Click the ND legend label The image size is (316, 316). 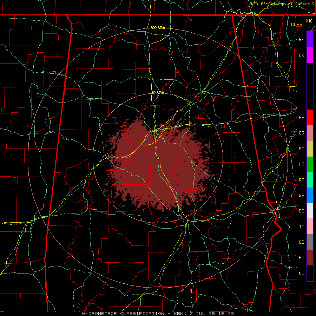pos(301,274)
